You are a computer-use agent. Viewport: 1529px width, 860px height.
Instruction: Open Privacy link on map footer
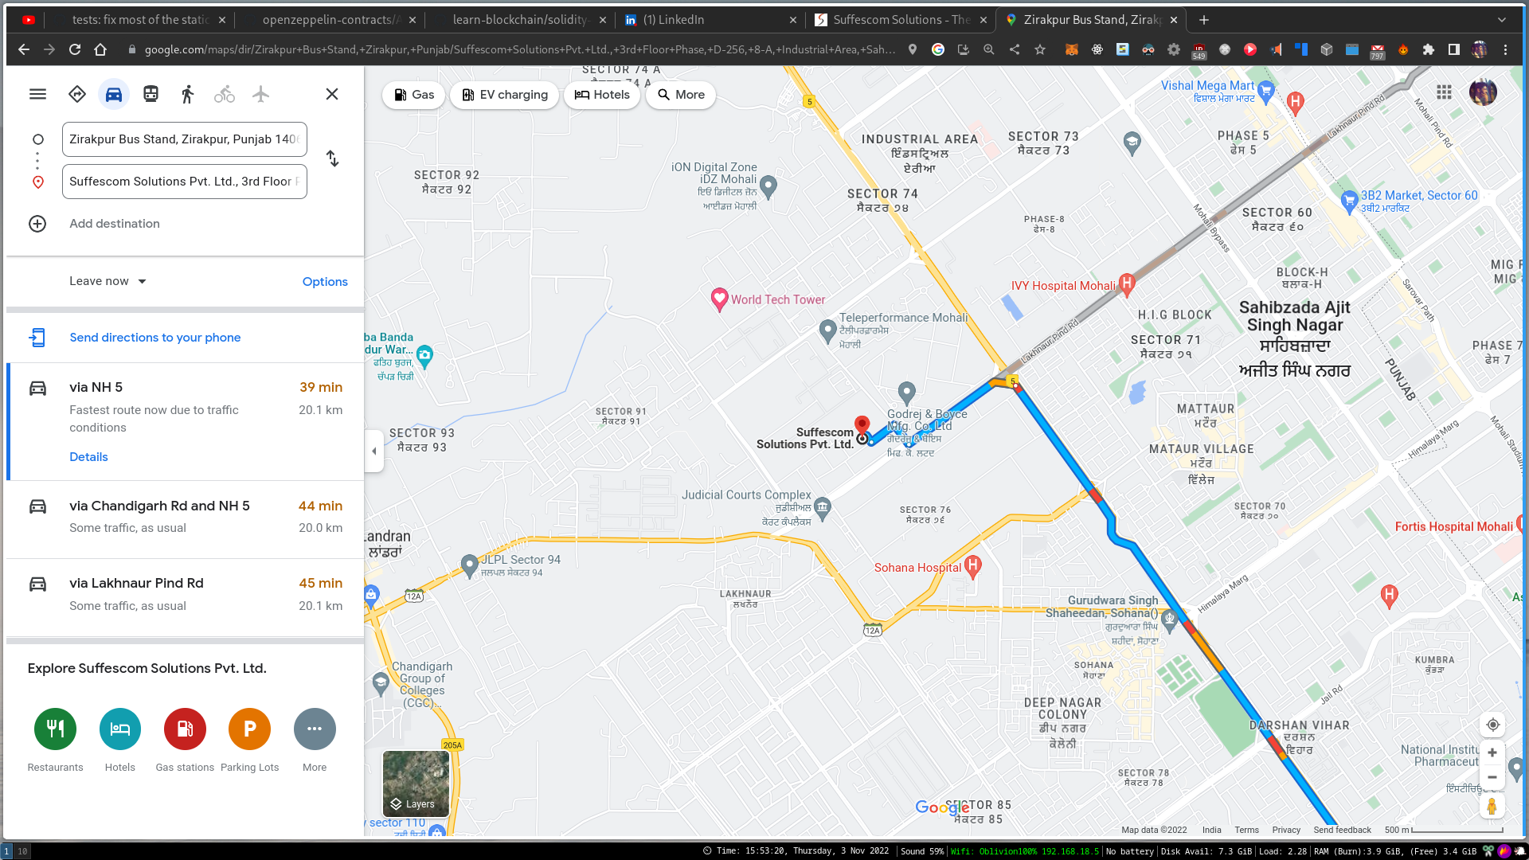1286,830
